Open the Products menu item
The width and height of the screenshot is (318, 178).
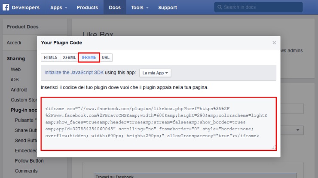[87, 7]
